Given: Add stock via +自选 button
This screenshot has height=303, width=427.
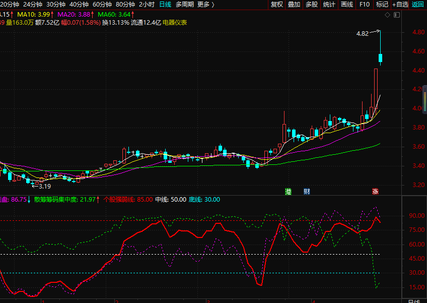Looking at the screenshot, I should coord(400,5).
